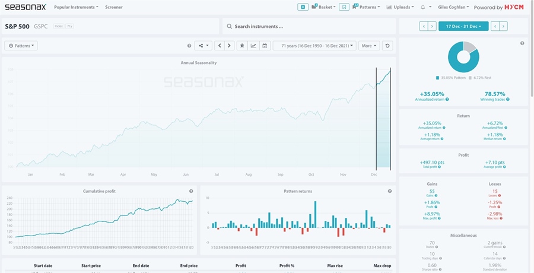The image size is (534, 273).
Task: Click the bookmark icon button in the header
Action: coord(344,7)
